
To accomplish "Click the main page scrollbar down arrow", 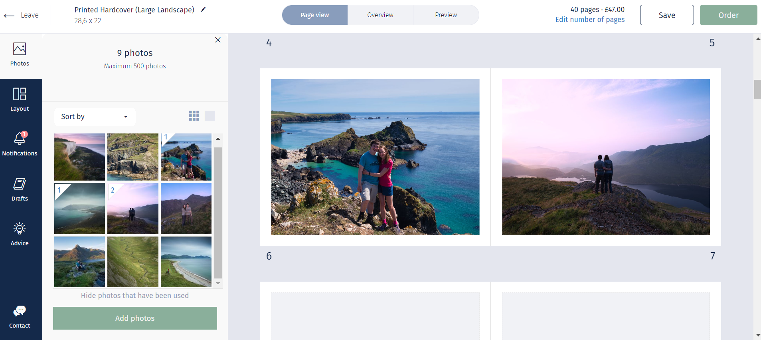I will point(757,335).
